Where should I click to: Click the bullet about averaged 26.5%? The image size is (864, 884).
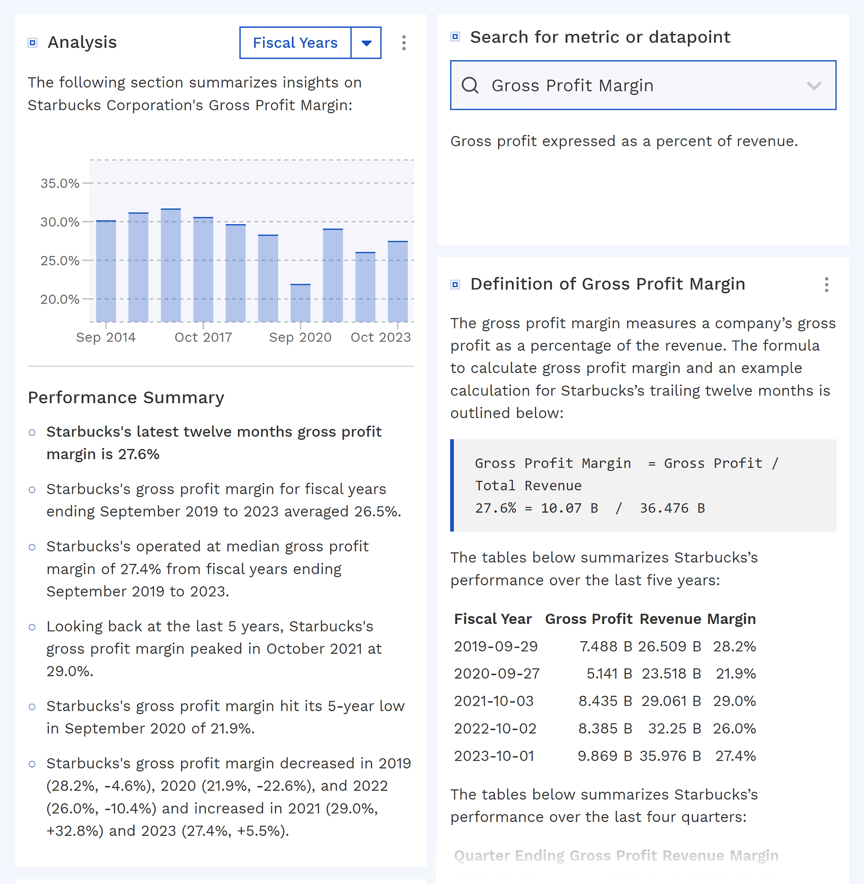coord(224,500)
